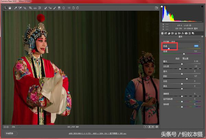
Task: Adjust the Whites slider handle
Action: pos(182,84)
